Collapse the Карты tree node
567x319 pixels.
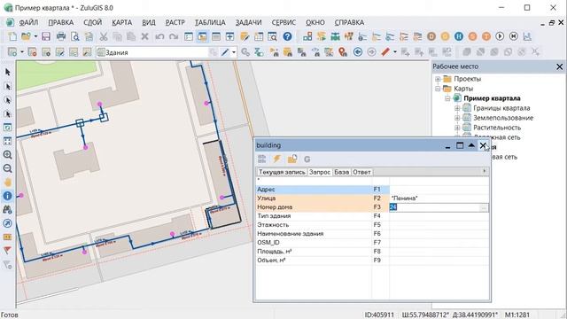(x=438, y=89)
